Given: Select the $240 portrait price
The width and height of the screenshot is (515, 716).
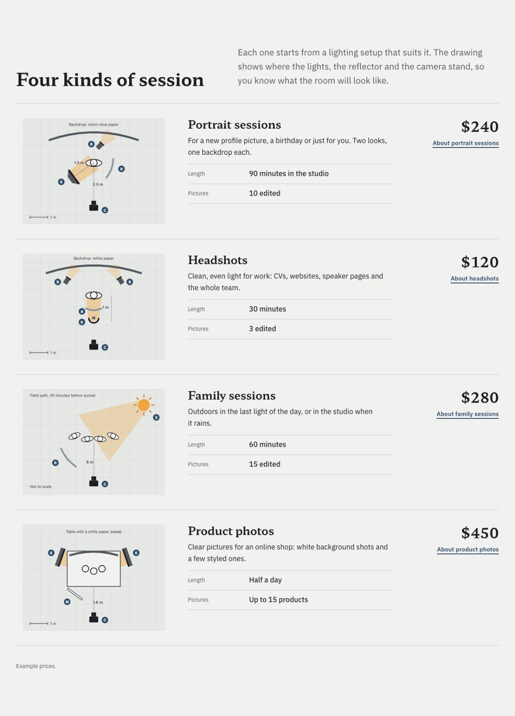Looking at the screenshot, I should tap(480, 126).
